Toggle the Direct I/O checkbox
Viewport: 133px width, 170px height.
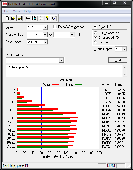point(95,27)
